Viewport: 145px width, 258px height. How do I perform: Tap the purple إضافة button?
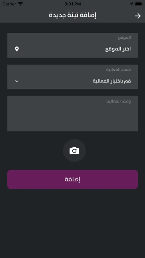pyautogui.click(x=73, y=179)
